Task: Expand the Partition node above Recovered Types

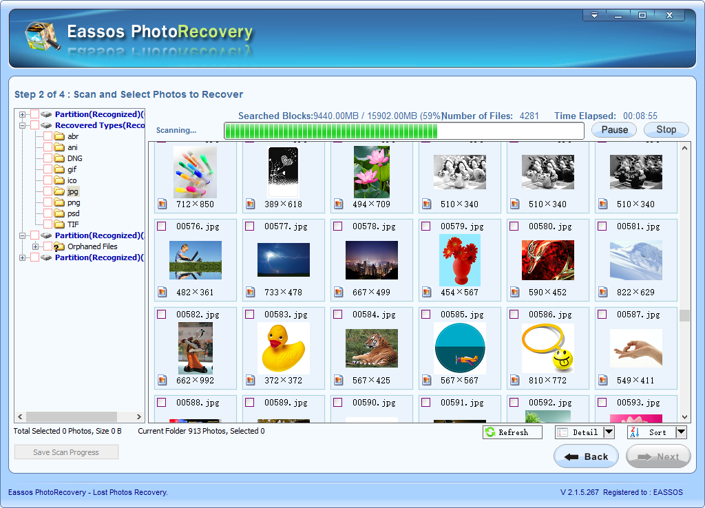Action: [x=22, y=114]
